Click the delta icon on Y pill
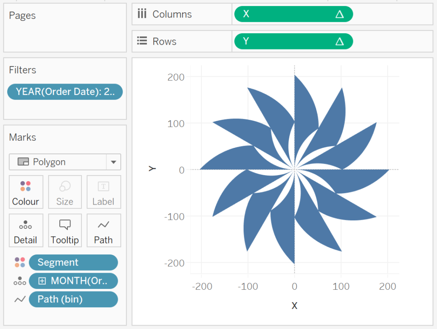The height and width of the screenshot is (329, 437). pyautogui.click(x=339, y=41)
